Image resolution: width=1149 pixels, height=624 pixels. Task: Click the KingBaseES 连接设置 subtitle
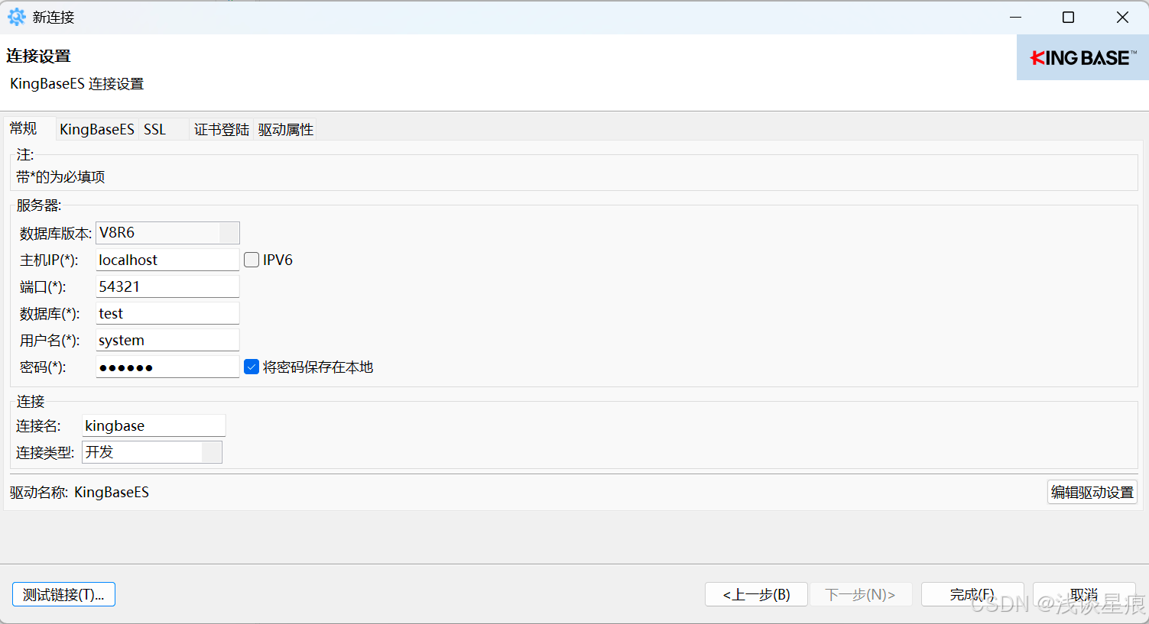(x=76, y=83)
